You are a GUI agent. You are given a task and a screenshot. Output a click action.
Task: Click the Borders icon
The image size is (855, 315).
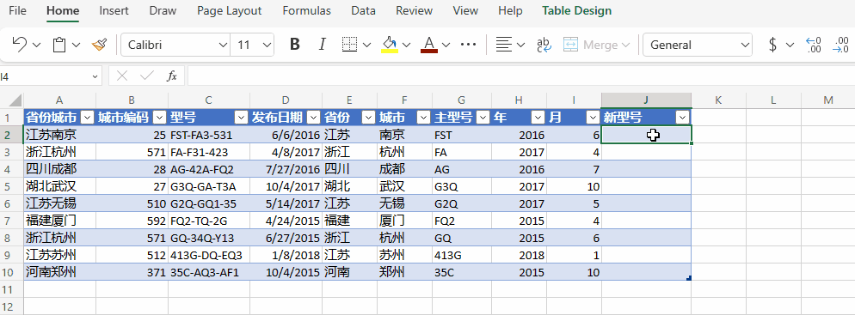(349, 45)
